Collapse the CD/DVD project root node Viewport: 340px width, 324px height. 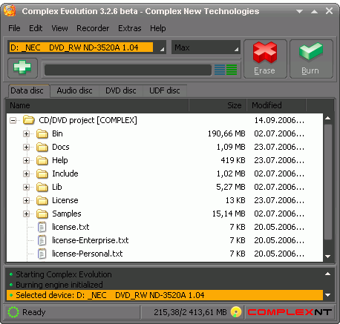(x=13, y=121)
